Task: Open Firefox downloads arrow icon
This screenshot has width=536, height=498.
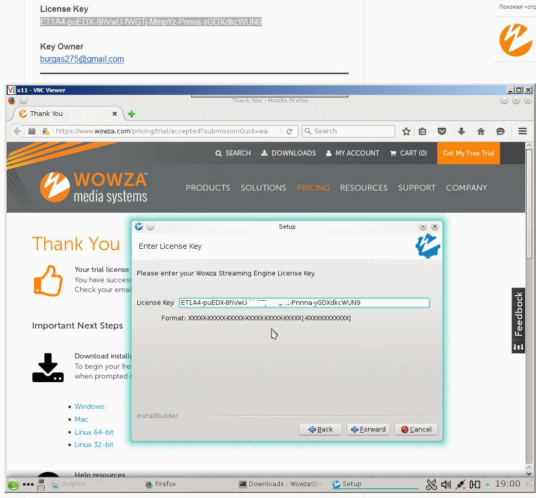Action: point(461,131)
